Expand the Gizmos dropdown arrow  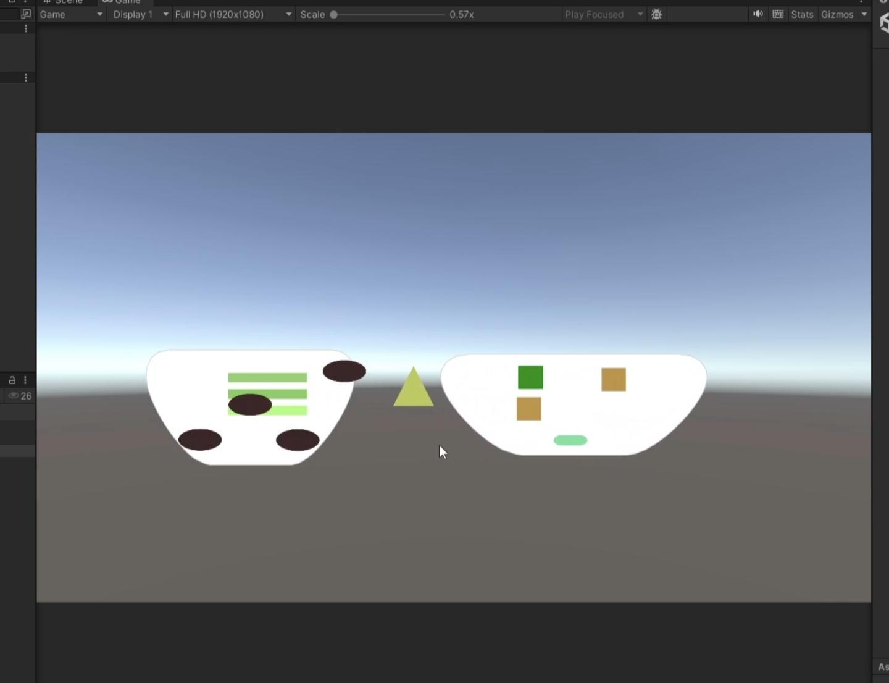(x=864, y=14)
